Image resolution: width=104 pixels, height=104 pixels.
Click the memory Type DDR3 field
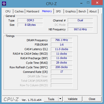click(x=30, y=20)
